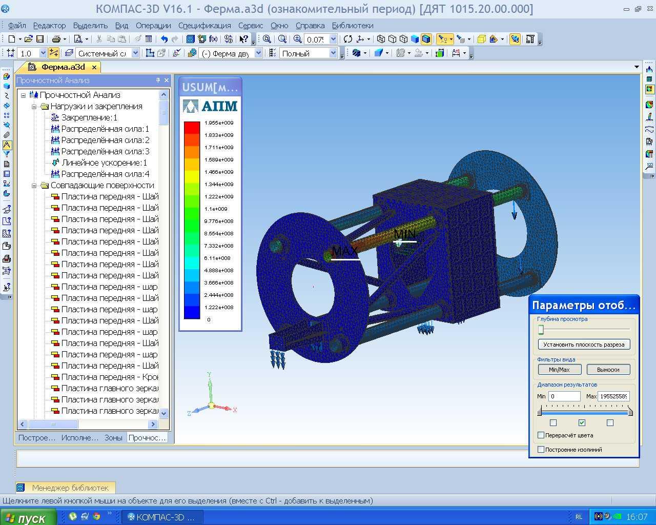Click the Max result range input field
This screenshot has height=525, width=656.
point(613,396)
